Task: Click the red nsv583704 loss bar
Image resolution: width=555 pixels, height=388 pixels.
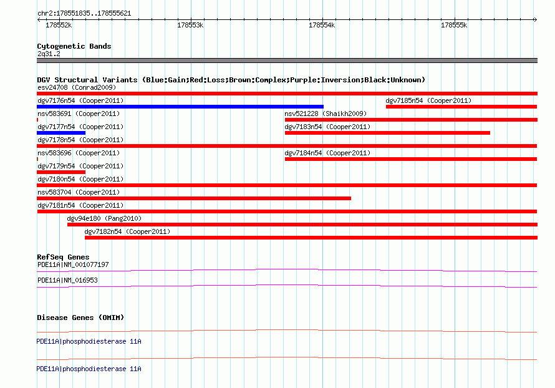Action: coord(194,198)
